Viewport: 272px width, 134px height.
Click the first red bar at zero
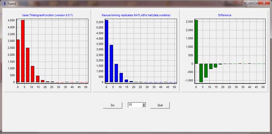18,61
